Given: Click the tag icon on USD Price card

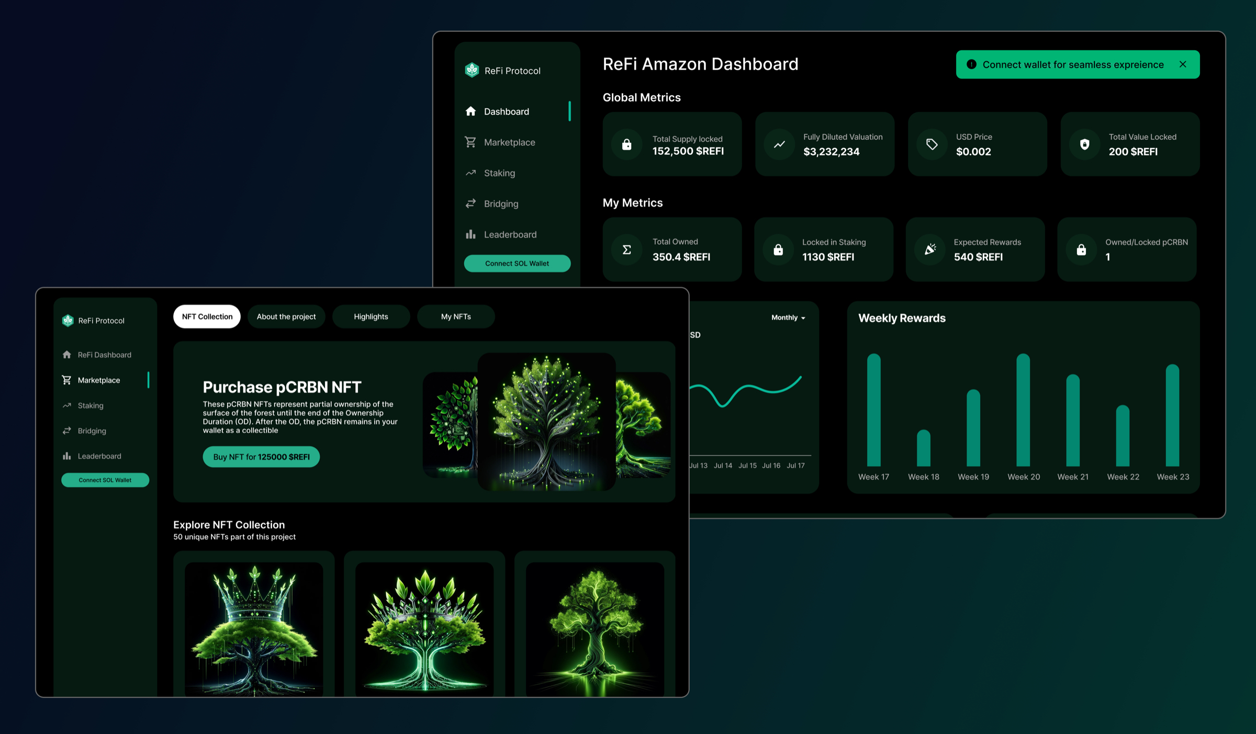Looking at the screenshot, I should (x=932, y=144).
